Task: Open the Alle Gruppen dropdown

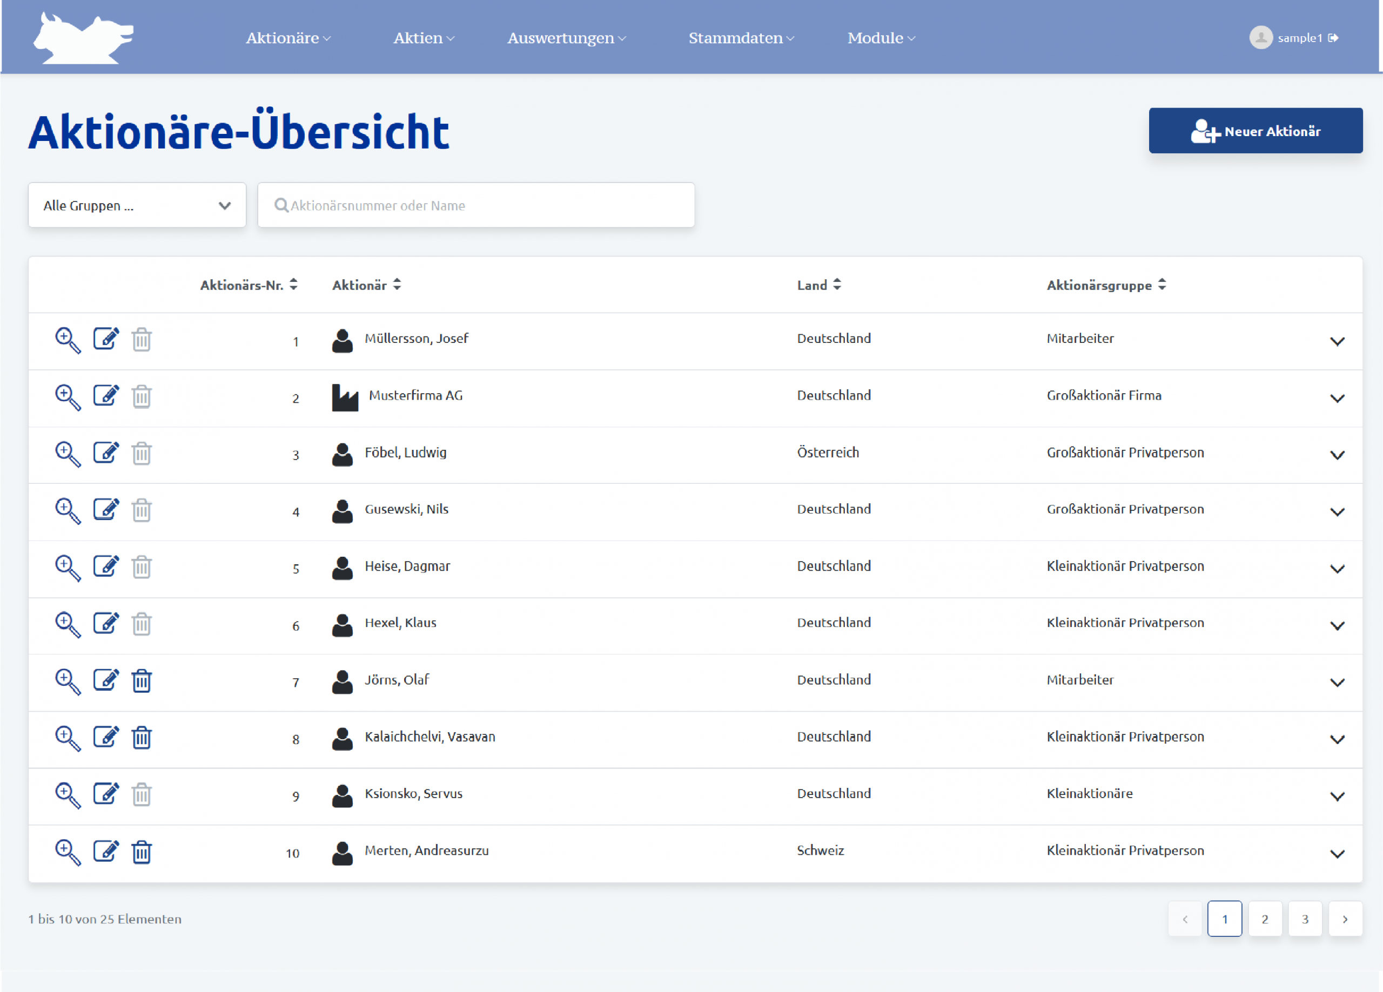Action: click(137, 205)
